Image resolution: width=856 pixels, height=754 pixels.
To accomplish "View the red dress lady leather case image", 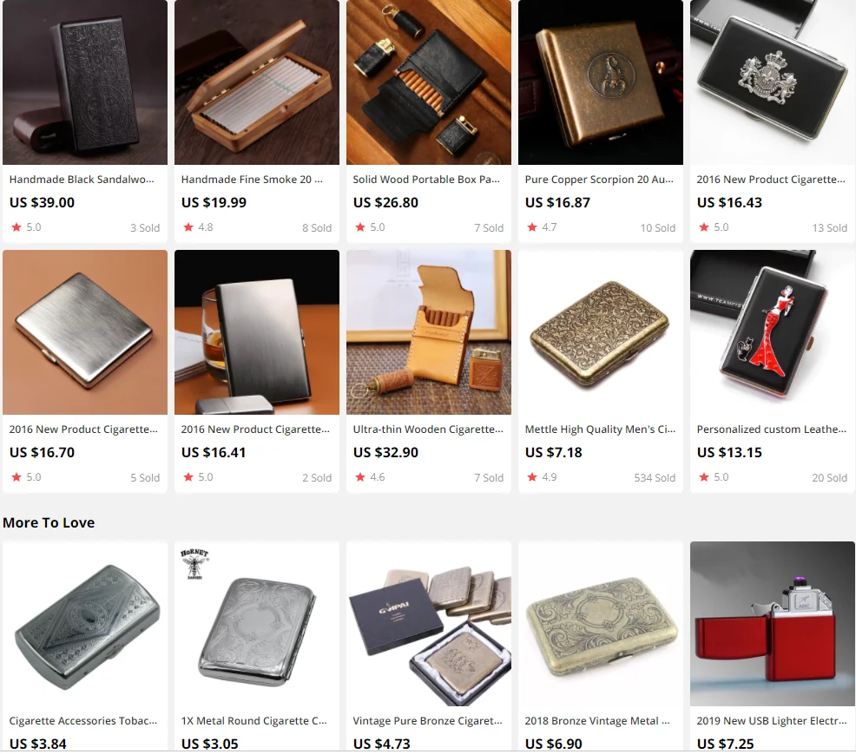I will (x=773, y=332).
